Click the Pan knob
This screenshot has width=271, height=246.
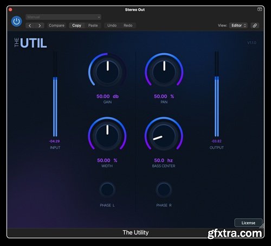[x=164, y=72]
